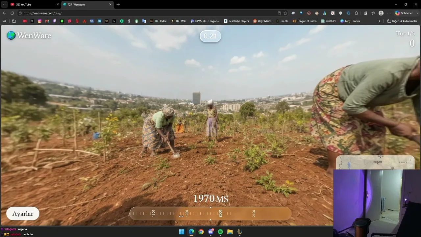Open the Instagram bookmark icon
Viewport: 421px width, 237px height.
(x=39, y=21)
